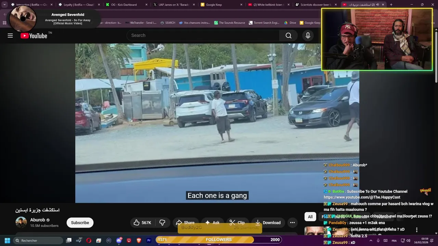
Task: Open the Discord taskbar icon
Action: tap(119, 241)
